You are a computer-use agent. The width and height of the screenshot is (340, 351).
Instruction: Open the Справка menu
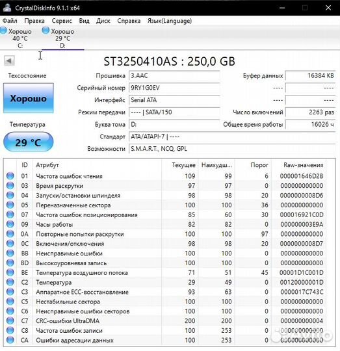click(129, 21)
